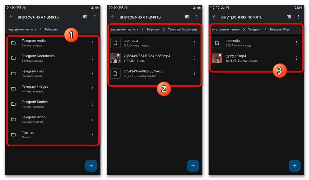Select внутренняя память breadcrumb in 21:07 screen
The image size is (309, 180).
[226, 29]
